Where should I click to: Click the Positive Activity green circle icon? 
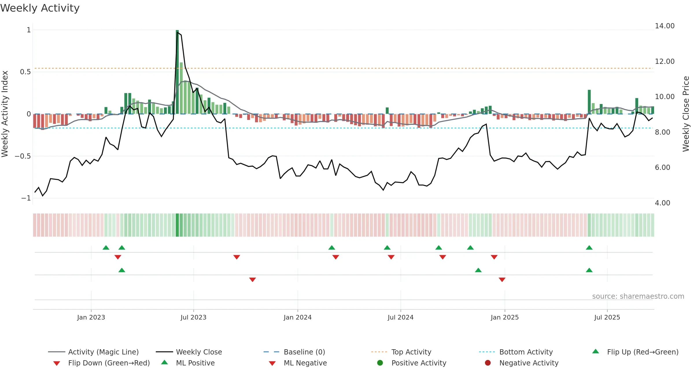(380, 363)
